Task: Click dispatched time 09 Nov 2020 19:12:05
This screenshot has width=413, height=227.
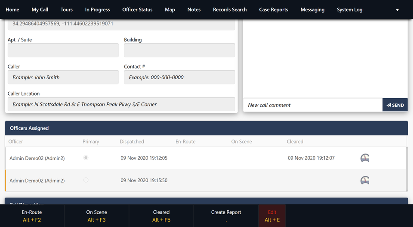Action: point(144,158)
